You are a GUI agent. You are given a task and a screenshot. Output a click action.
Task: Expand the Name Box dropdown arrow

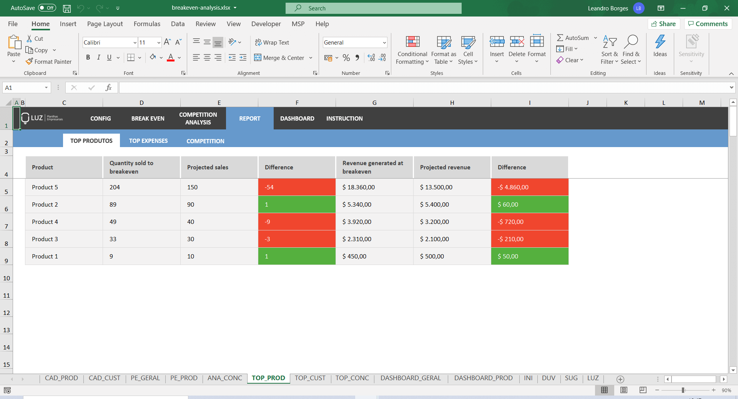pos(46,88)
